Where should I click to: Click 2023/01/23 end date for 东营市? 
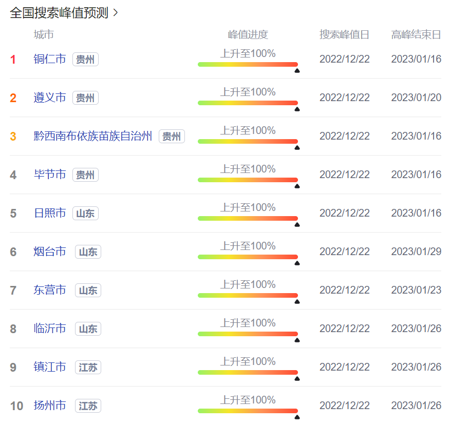click(x=416, y=290)
